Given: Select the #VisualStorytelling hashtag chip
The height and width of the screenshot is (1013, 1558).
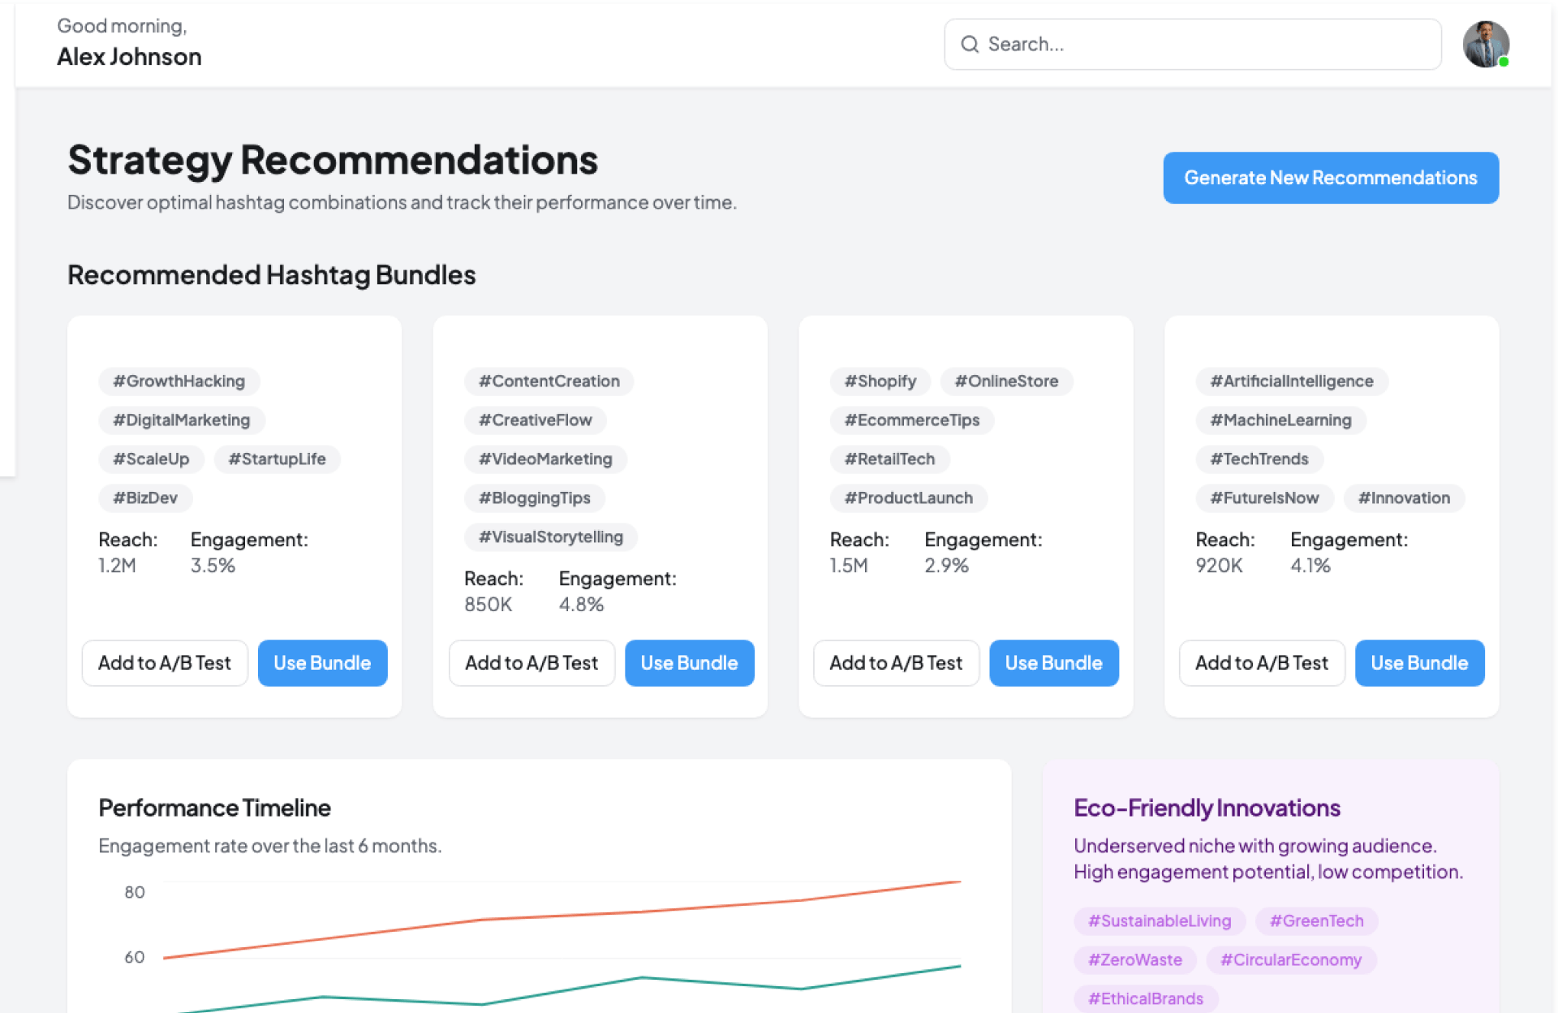Looking at the screenshot, I should pyautogui.click(x=551, y=537).
